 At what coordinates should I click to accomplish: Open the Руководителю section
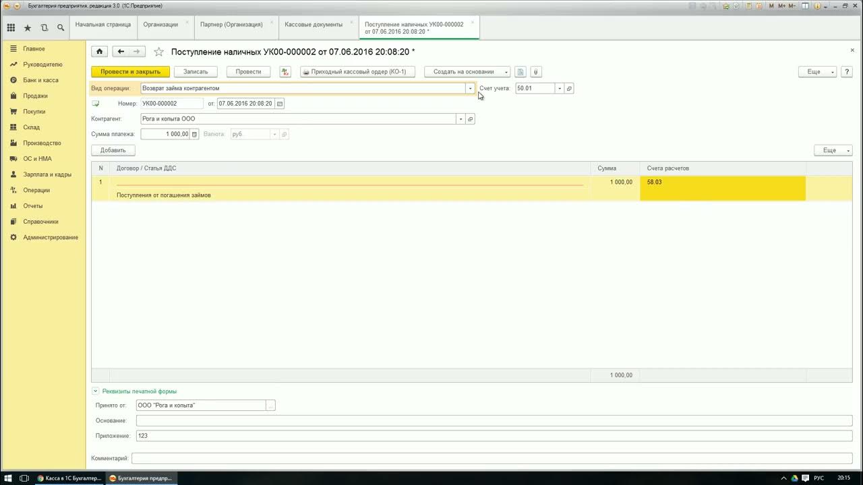[42, 65]
